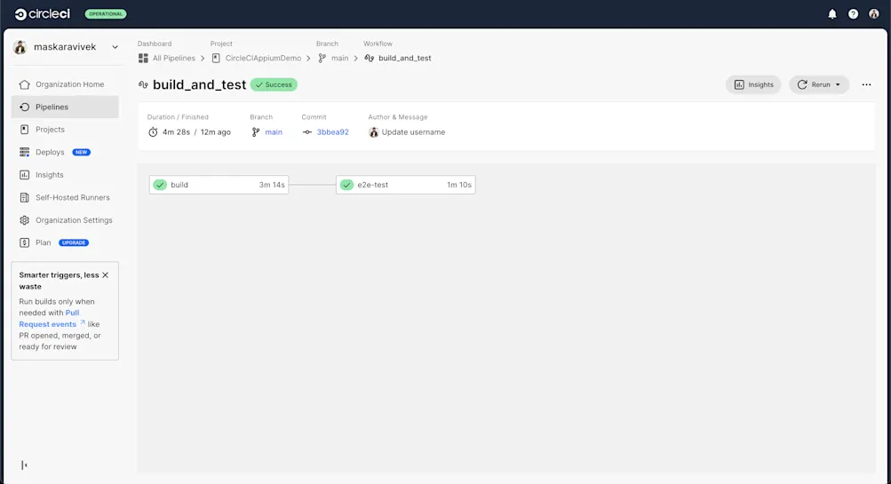Click the workflow icon beside build_and_test title
This screenshot has width=891, height=484.
(x=143, y=84)
